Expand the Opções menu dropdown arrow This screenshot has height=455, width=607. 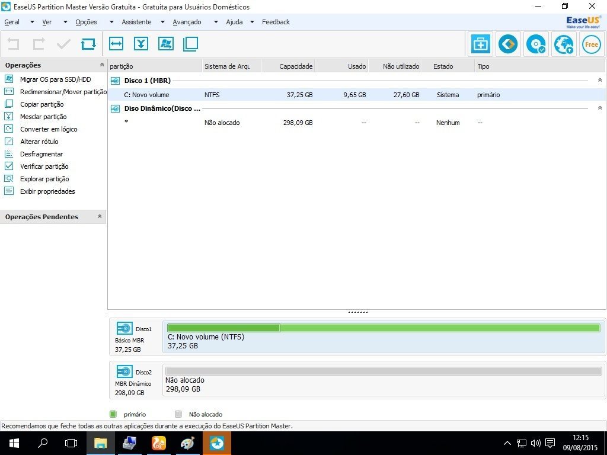coord(111,22)
